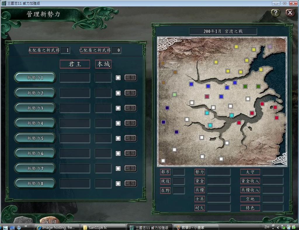Select the 新勢力2 slot button

tap(35, 93)
